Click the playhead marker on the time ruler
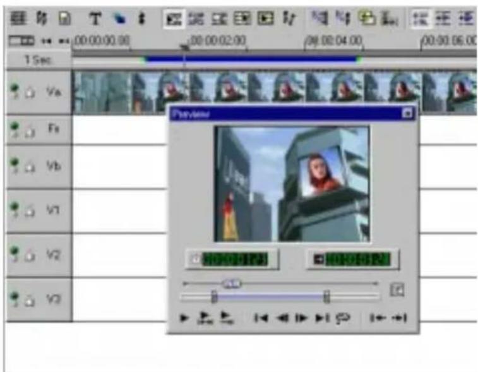Screen dimensions: 478x372 (184, 48)
